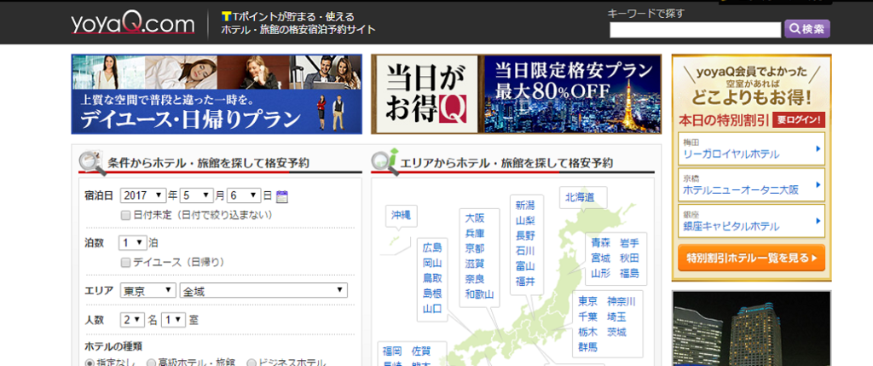Select 千葉 on the area map

click(x=588, y=317)
